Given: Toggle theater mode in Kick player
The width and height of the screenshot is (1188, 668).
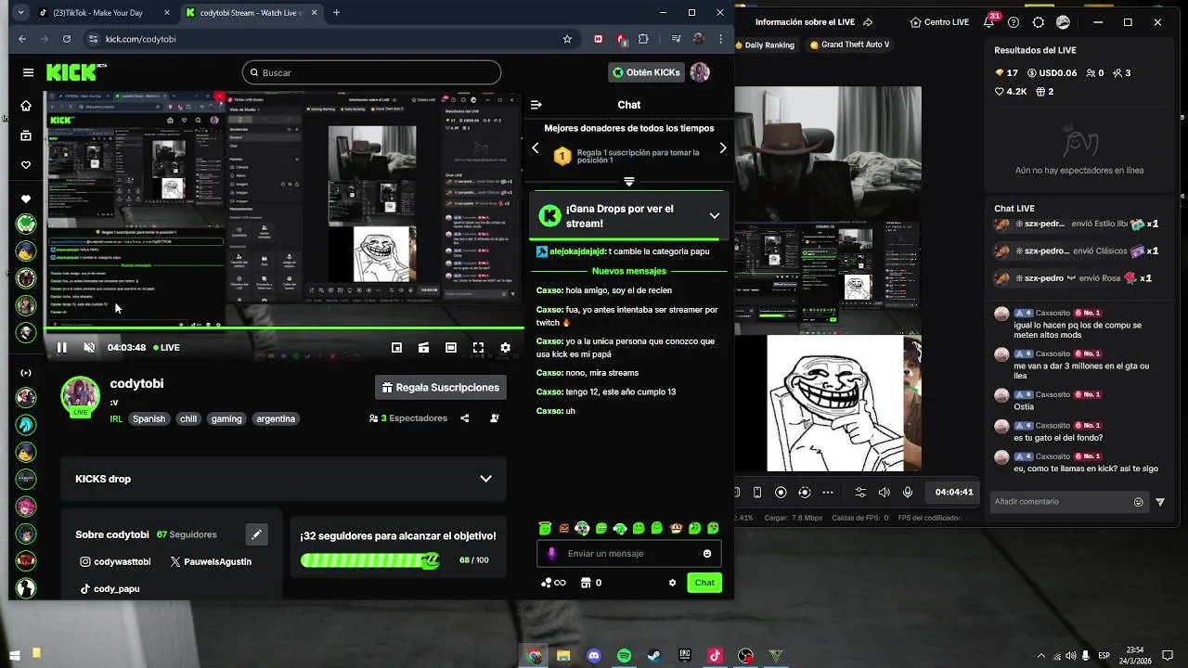Looking at the screenshot, I should (450, 347).
